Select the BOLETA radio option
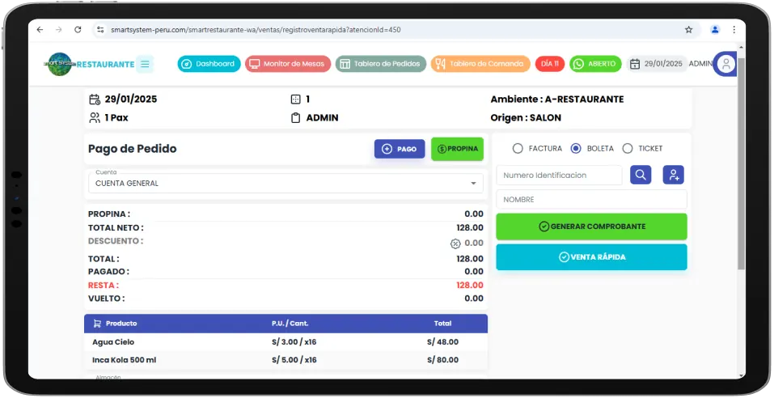 pos(576,149)
